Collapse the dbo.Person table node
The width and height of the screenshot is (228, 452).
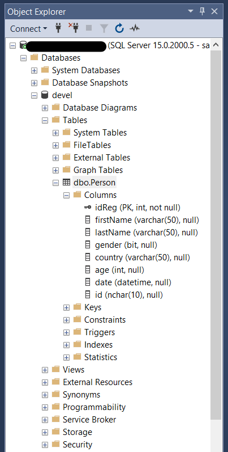[56, 183]
